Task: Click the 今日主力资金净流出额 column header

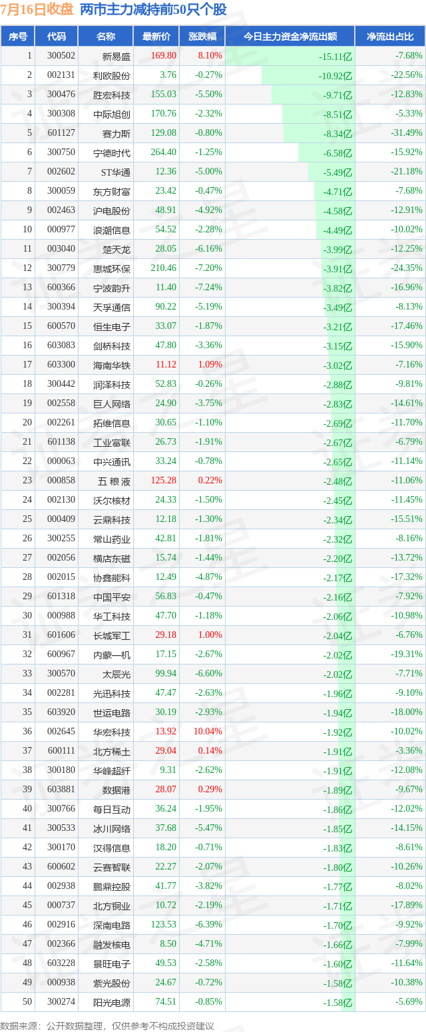Action: point(290,37)
